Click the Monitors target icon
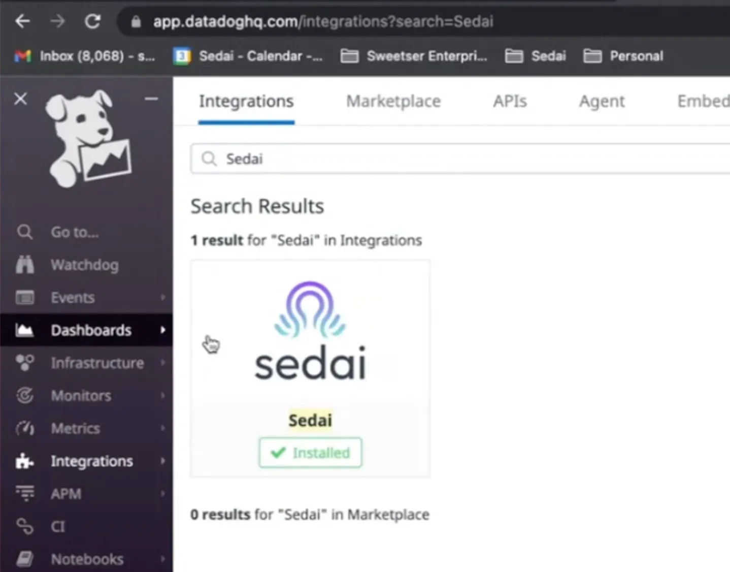The image size is (730, 572). [x=24, y=395]
